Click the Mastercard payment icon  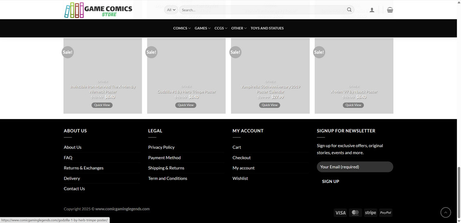point(355,213)
